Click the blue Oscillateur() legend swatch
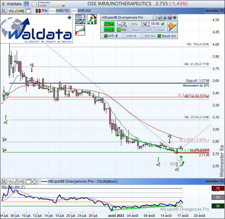 (x=44, y=182)
